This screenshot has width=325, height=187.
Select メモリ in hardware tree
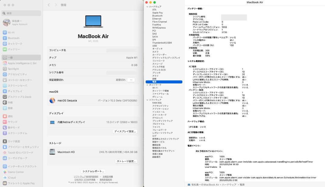(155, 76)
